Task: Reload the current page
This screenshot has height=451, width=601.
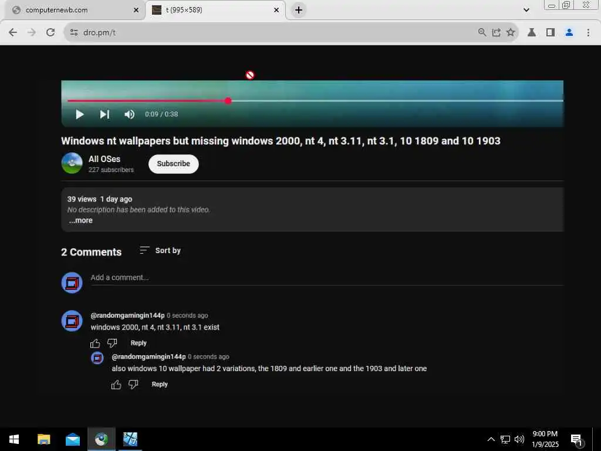Action: [x=50, y=32]
